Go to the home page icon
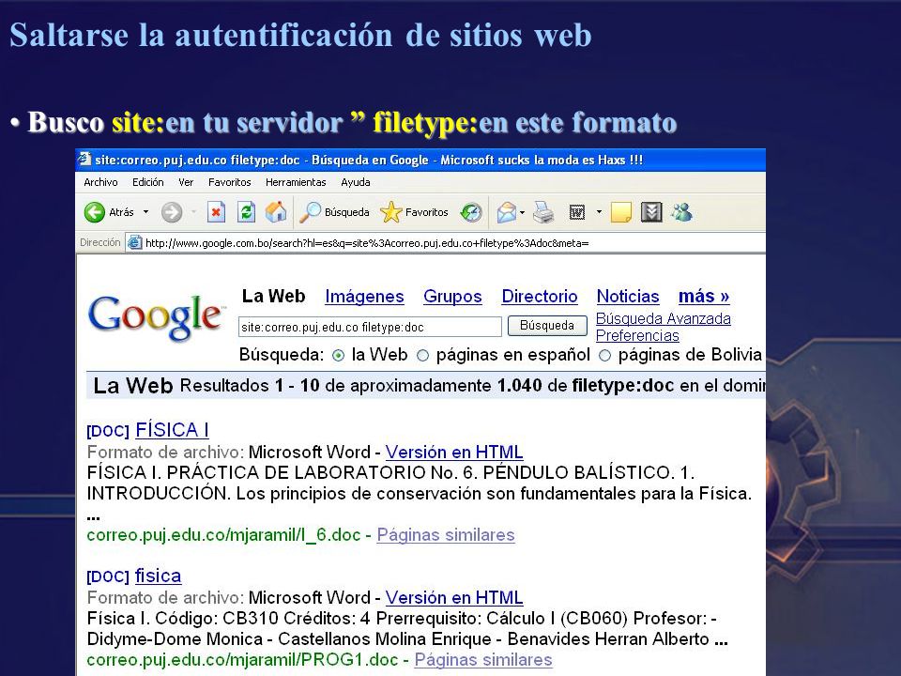 276,212
